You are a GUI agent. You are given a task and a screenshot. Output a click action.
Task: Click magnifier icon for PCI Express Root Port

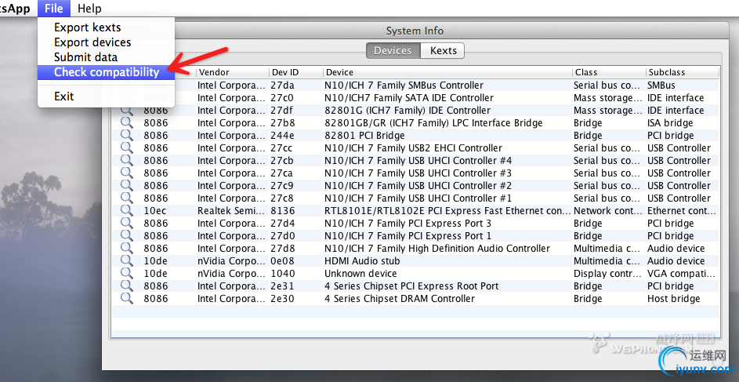[x=126, y=286]
